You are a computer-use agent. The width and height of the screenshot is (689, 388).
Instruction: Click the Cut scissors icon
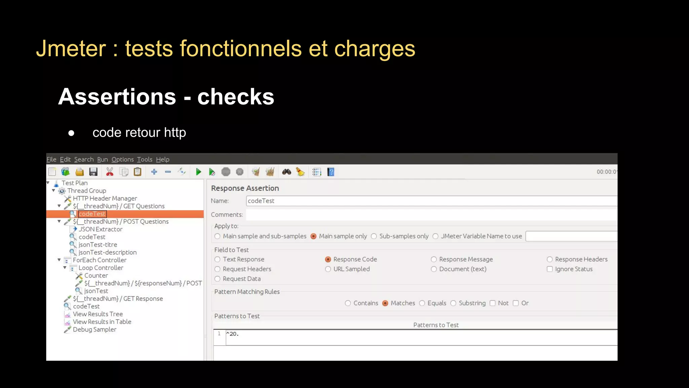(x=110, y=172)
